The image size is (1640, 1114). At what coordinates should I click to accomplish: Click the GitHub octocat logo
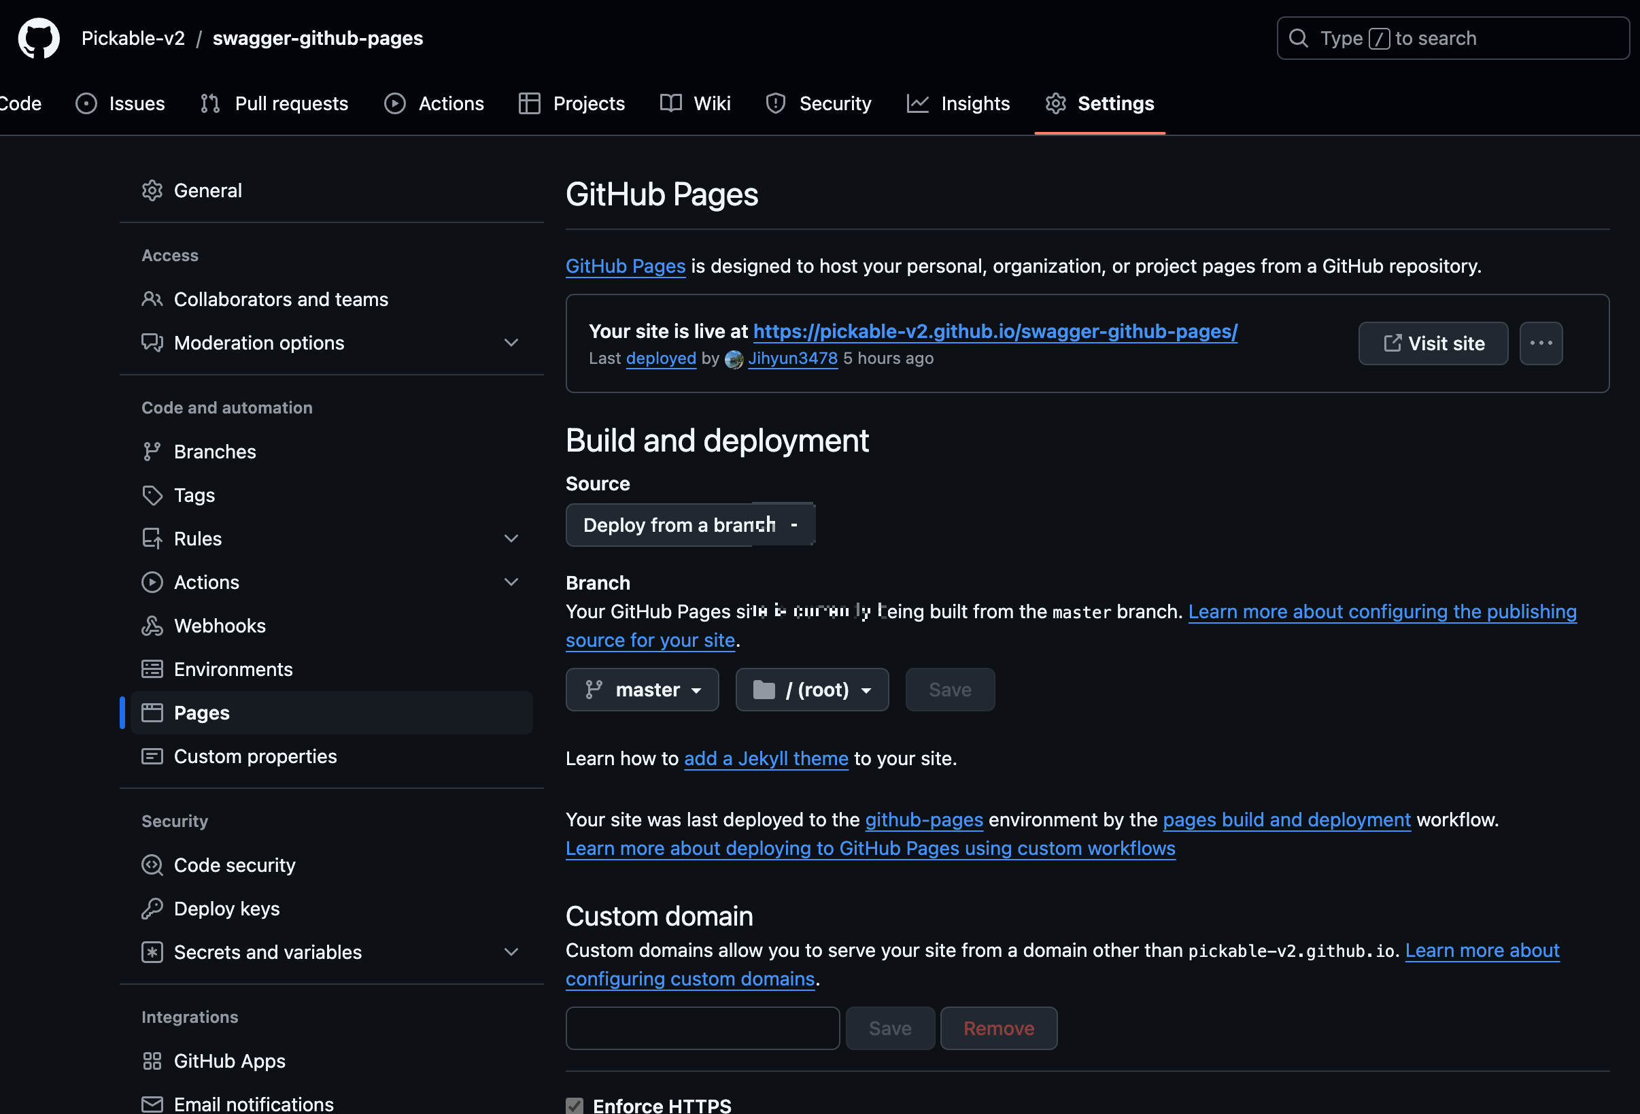tap(38, 38)
